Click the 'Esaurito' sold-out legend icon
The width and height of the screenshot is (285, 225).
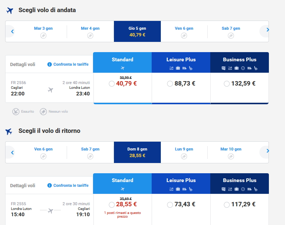(16, 111)
